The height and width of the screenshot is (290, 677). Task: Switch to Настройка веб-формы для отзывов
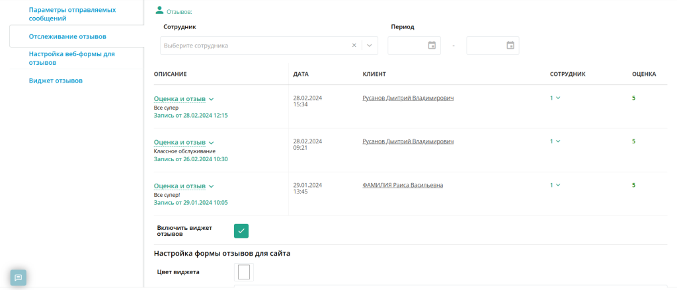click(71, 58)
